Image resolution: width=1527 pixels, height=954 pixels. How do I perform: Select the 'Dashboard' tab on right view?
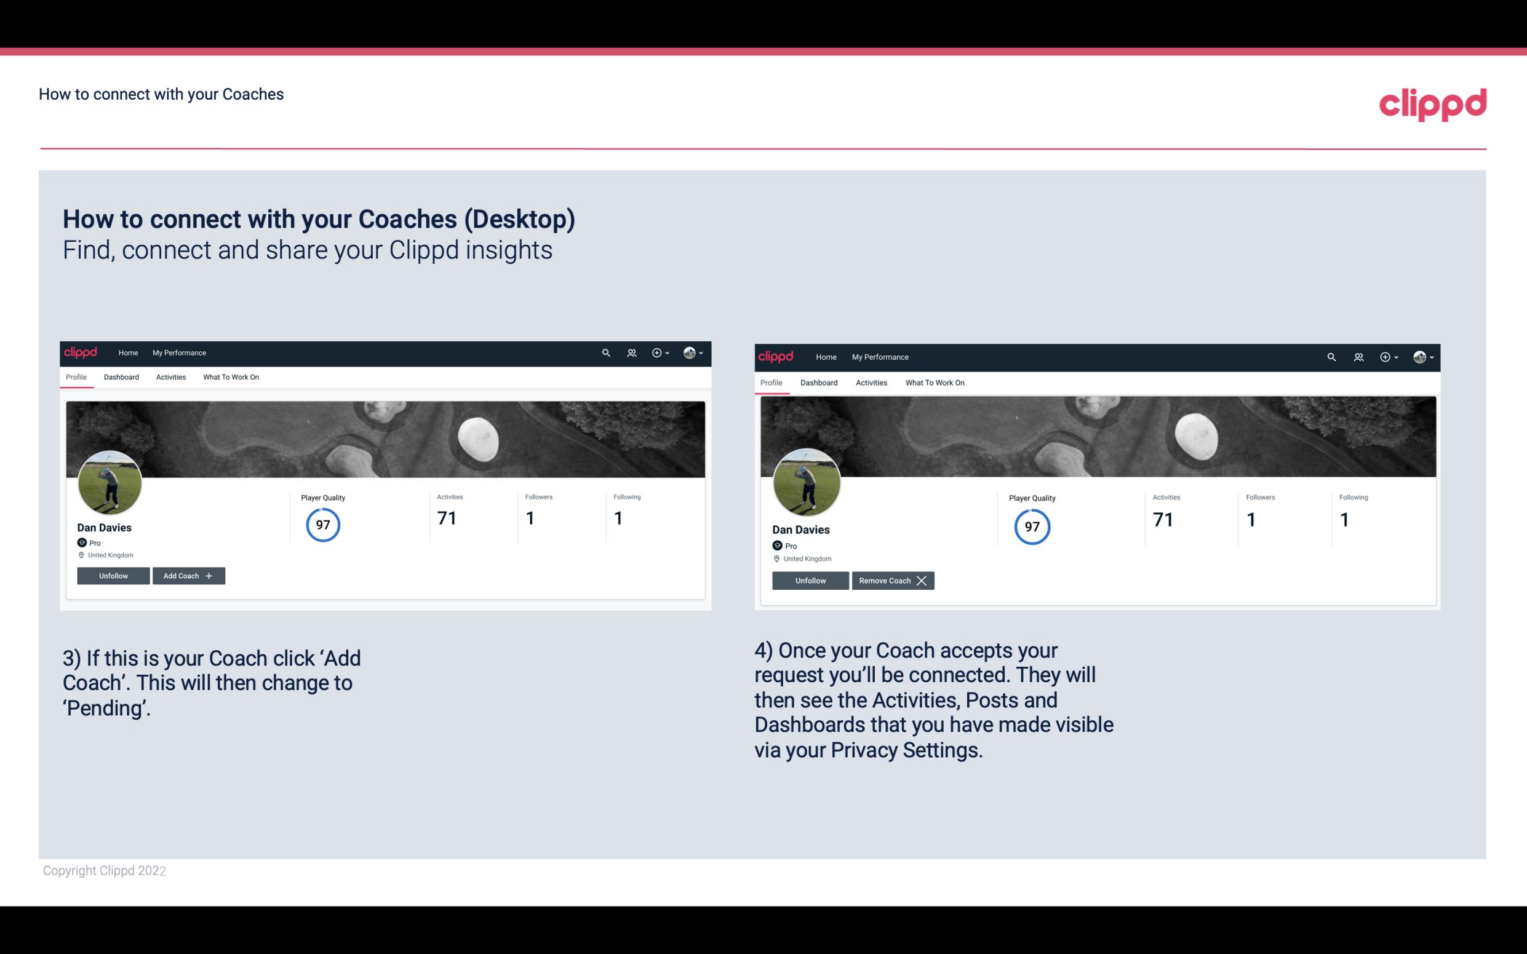[819, 381]
